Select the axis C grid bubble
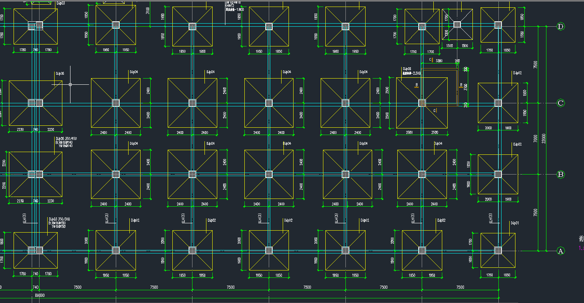Viewport: 584px width, 303px height. [x=560, y=103]
